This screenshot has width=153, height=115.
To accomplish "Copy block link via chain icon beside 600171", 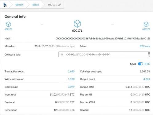I will click(x=60, y=5).
